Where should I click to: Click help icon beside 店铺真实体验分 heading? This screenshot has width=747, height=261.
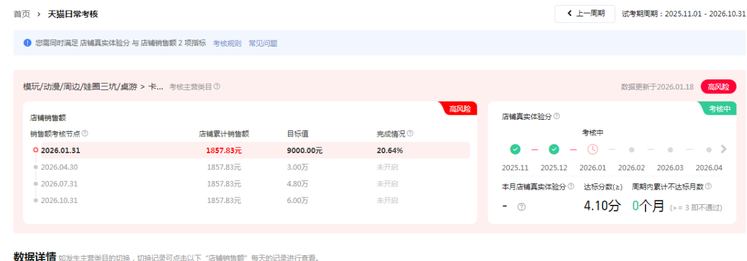[x=557, y=116]
